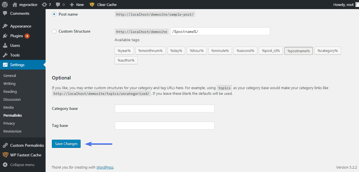Go to General settings
This screenshot has width=359, height=172.
[10, 76]
